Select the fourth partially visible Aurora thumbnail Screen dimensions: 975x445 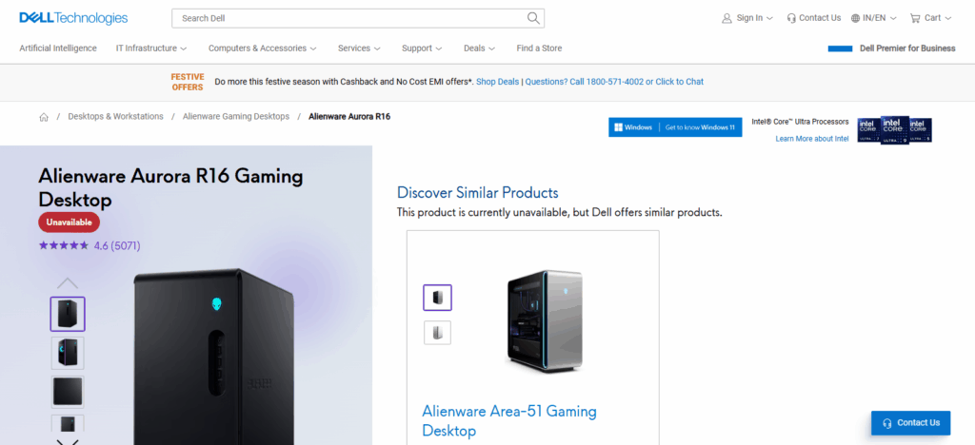pyautogui.click(x=68, y=423)
